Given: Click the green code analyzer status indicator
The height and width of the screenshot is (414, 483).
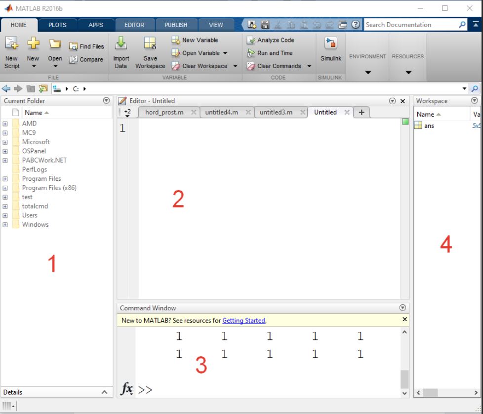Looking at the screenshot, I should [x=405, y=122].
